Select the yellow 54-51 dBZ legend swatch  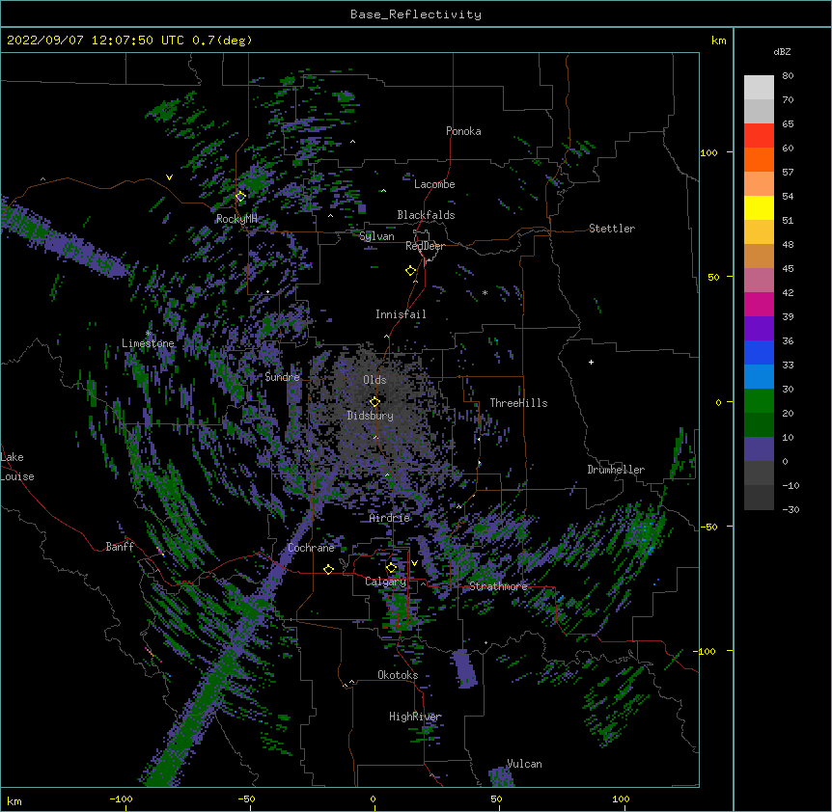[x=759, y=207]
